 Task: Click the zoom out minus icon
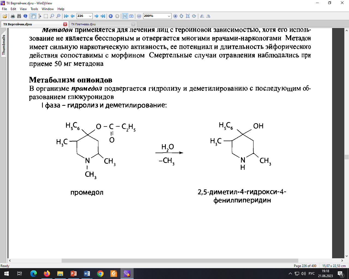[139, 16]
